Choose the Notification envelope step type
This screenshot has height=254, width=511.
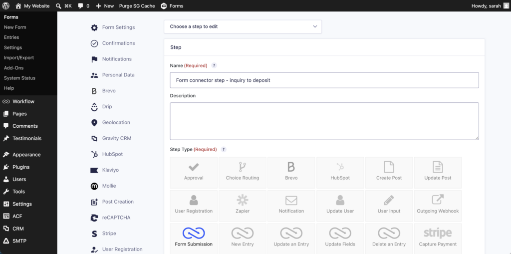tap(291, 206)
